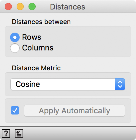Open the Distance Metric dropdown arrows

point(120,84)
